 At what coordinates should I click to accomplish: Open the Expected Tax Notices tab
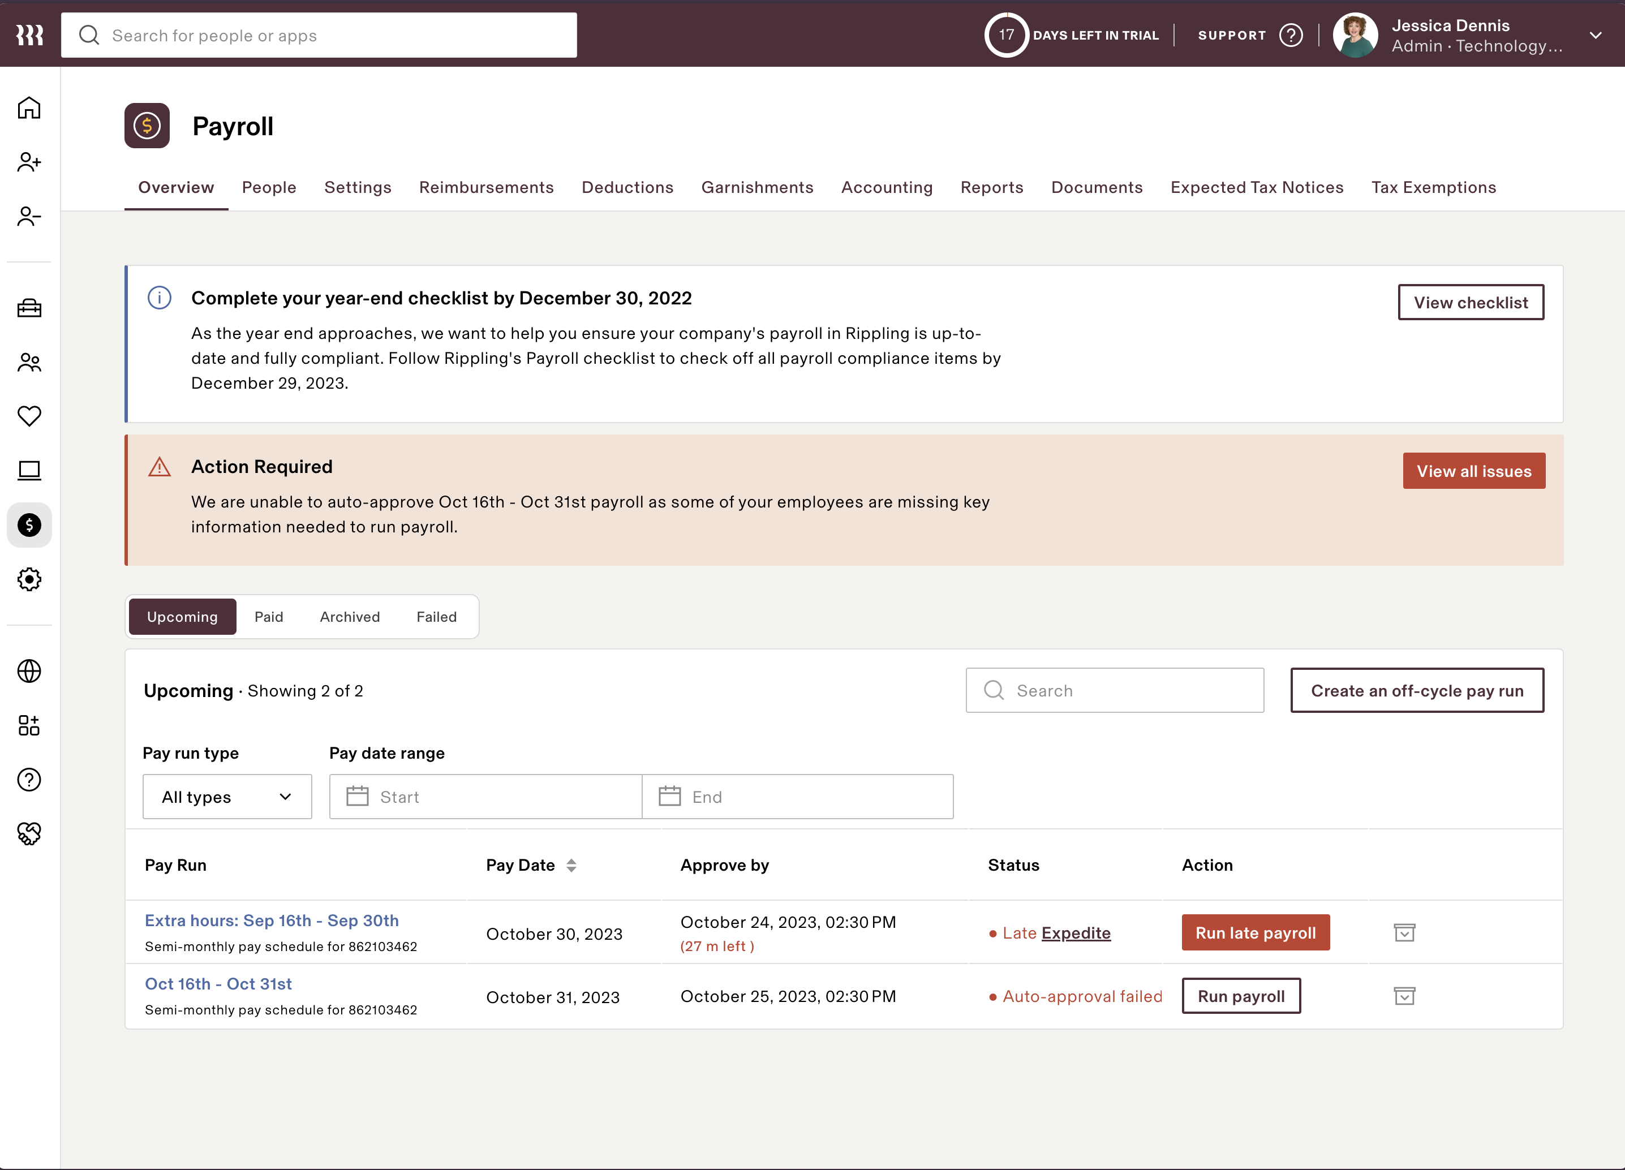(x=1257, y=188)
